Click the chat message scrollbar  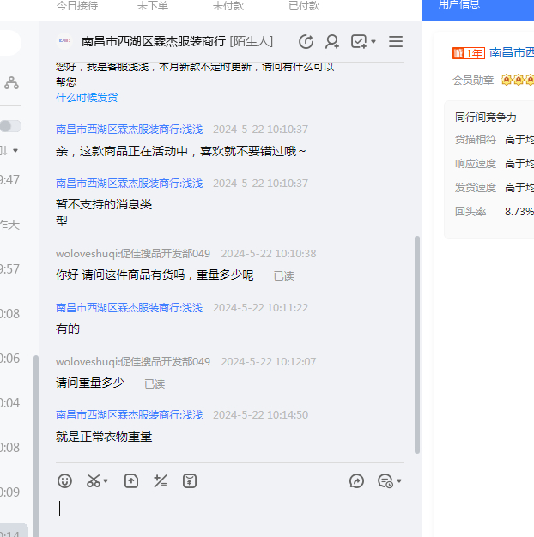click(417, 343)
